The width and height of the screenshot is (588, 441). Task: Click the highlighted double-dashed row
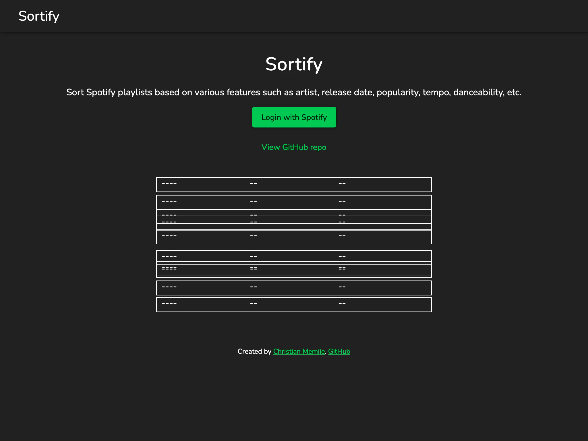pyautogui.click(x=294, y=268)
